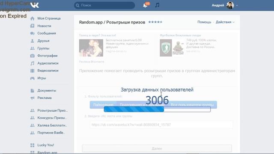Click the VK logo icon
274x154 pixels.
pyautogui.click(x=35, y=5)
